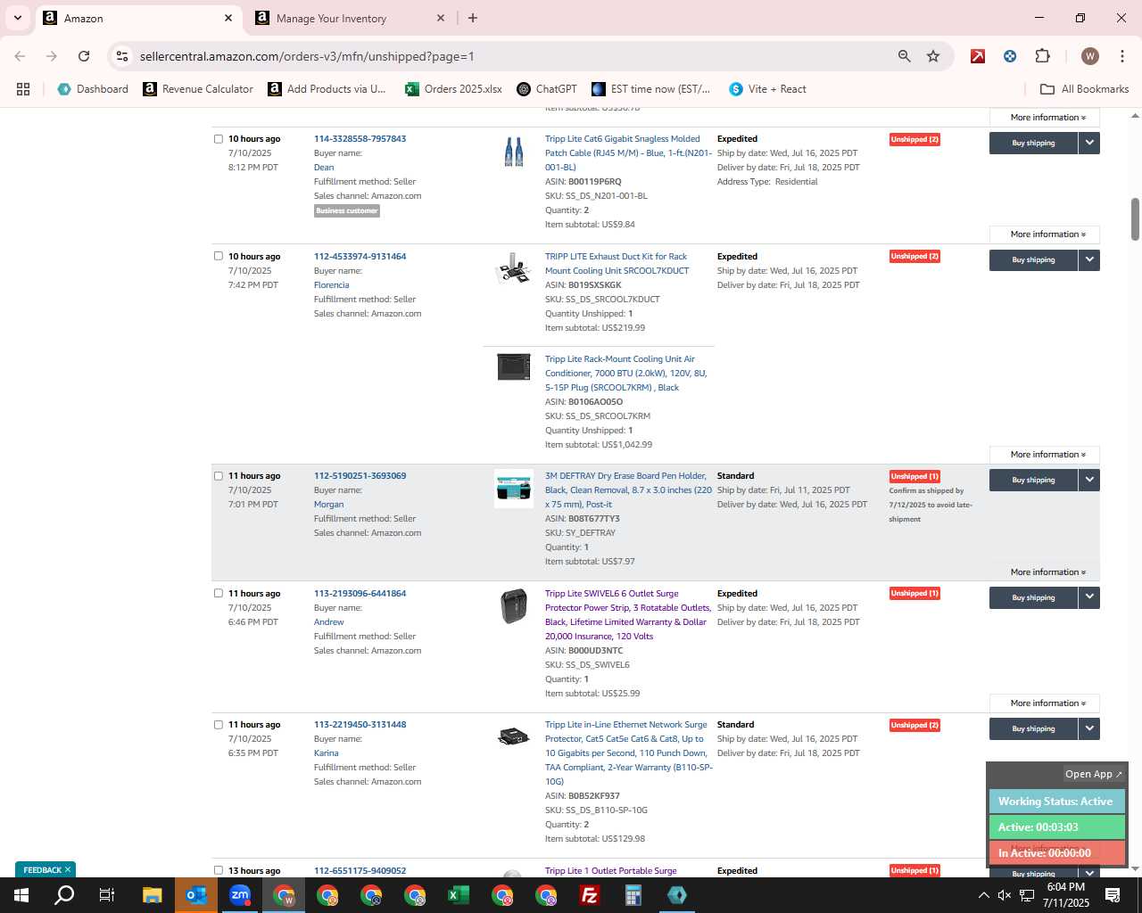Open the Extensions puzzle piece menu
Screen dimensions: 1142x913
[1042, 56]
